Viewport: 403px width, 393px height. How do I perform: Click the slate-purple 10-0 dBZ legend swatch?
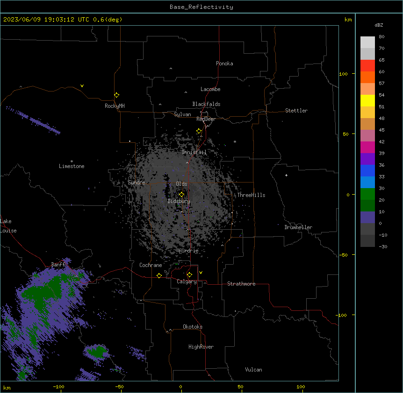point(367,218)
